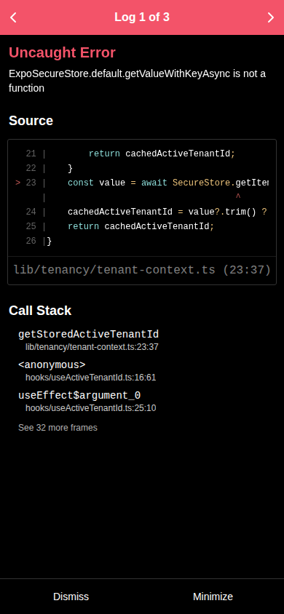The height and width of the screenshot is (614, 284).
Task: Expand See 32 more frames
Action: click(58, 428)
